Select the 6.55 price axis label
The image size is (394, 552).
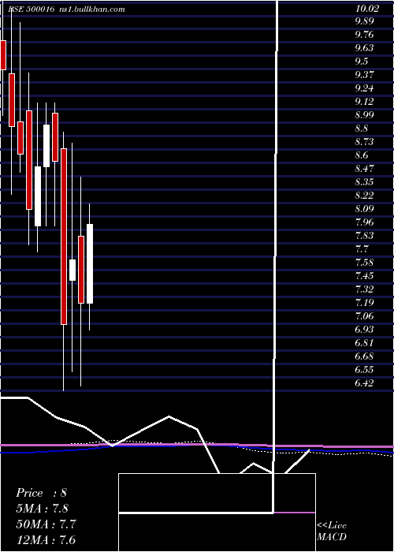click(x=364, y=370)
